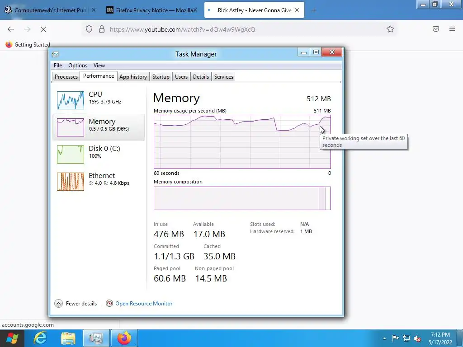Select the CPU performance graph
This screenshot has height=347, width=463.
[x=71, y=100]
